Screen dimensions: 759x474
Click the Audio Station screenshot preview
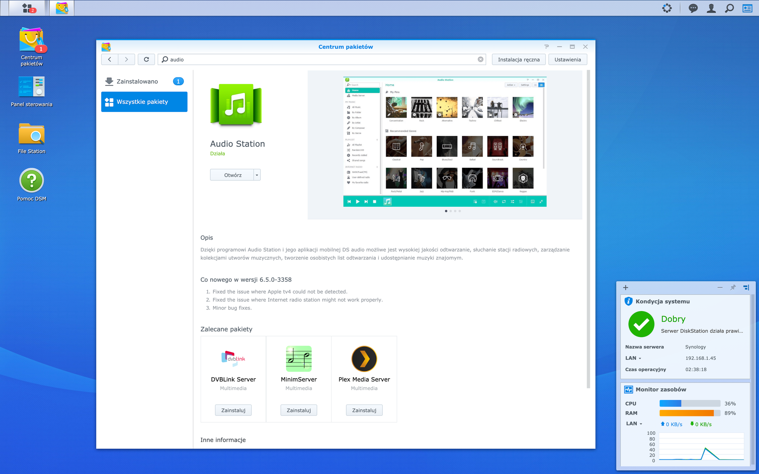pyautogui.click(x=445, y=142)
